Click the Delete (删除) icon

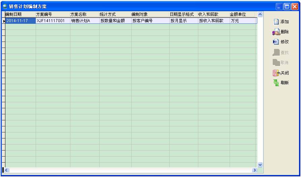tap(276, 32)
